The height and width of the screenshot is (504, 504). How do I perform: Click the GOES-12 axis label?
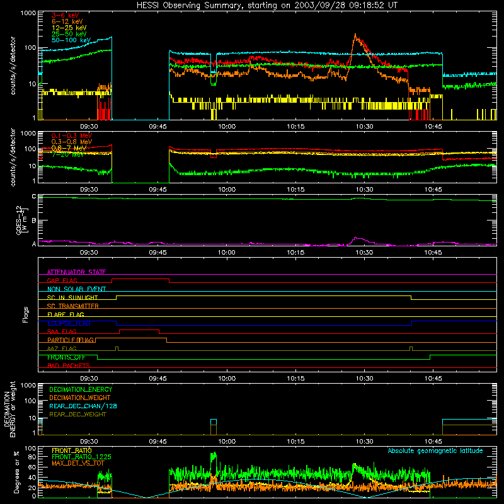(22, 220)
